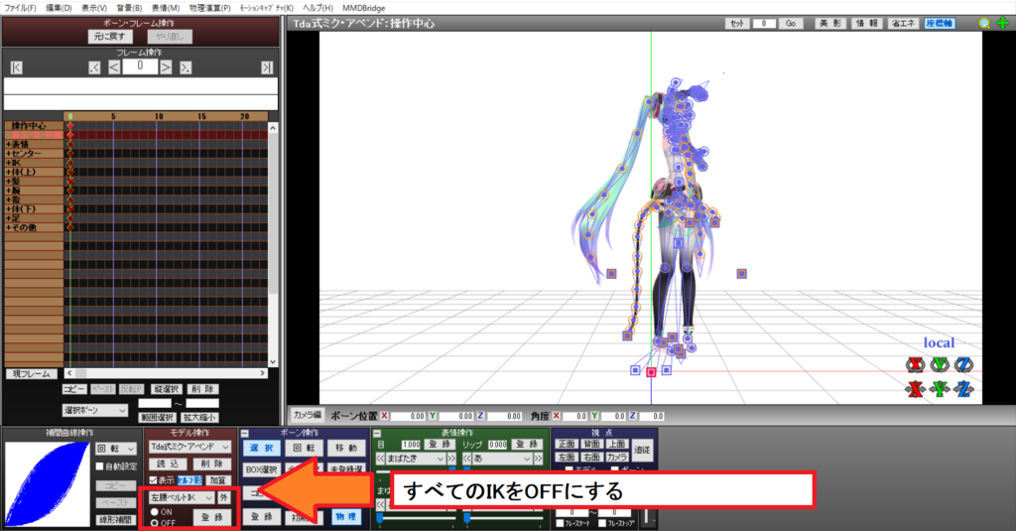Click the 登録 button beside the IK ON/OFF radios
Image resolution: width=1016 pixels, height=531 pixels.
(x=212, y=517)
